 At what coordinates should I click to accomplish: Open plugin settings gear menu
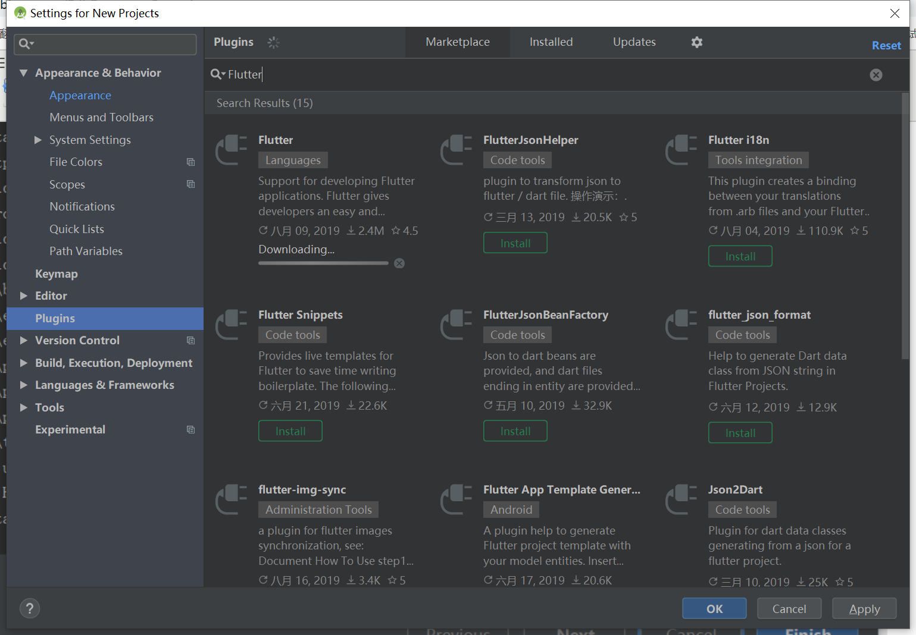(x=697, y=42)
